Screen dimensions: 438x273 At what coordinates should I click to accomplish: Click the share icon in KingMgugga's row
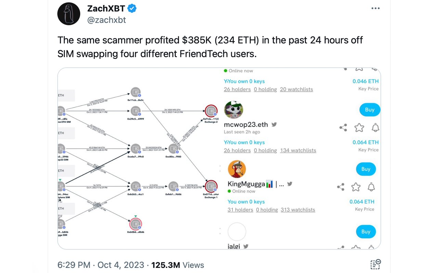coord(340,187)
